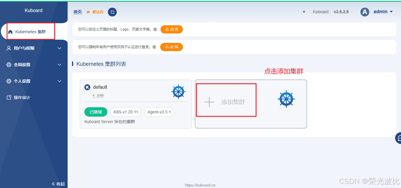Open the chat support bubble icon

398,138
